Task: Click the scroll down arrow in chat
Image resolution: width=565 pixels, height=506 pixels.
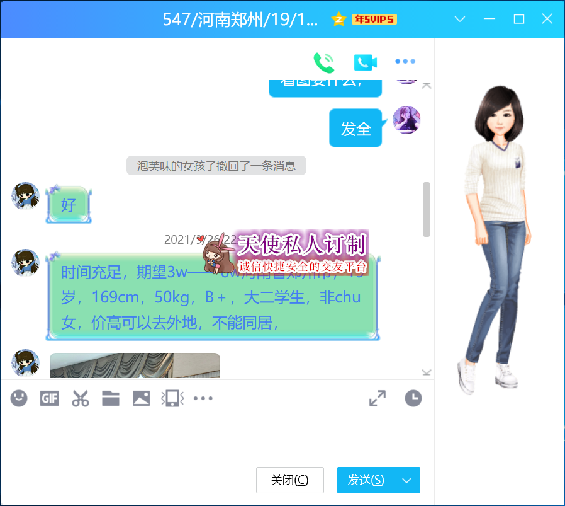Action: 427,372
